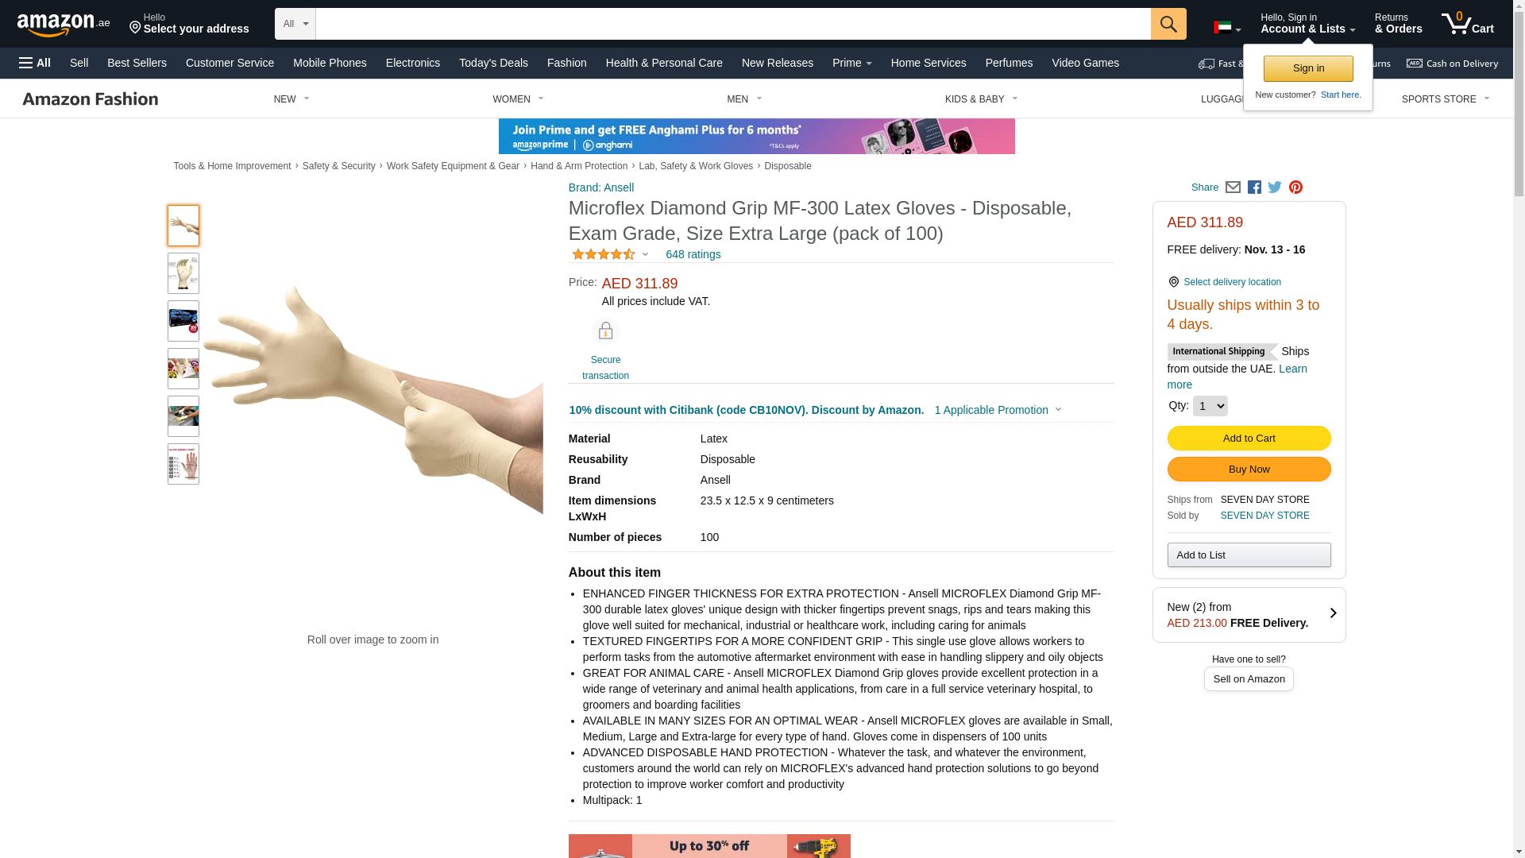
Task: Share on Facebook icon
Action: tap(1254, 187)
